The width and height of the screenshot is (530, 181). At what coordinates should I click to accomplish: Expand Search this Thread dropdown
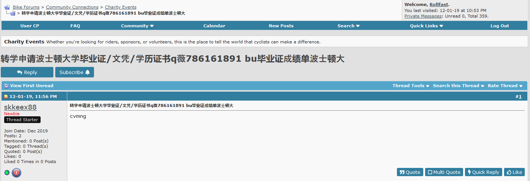[x=459, y=86]
